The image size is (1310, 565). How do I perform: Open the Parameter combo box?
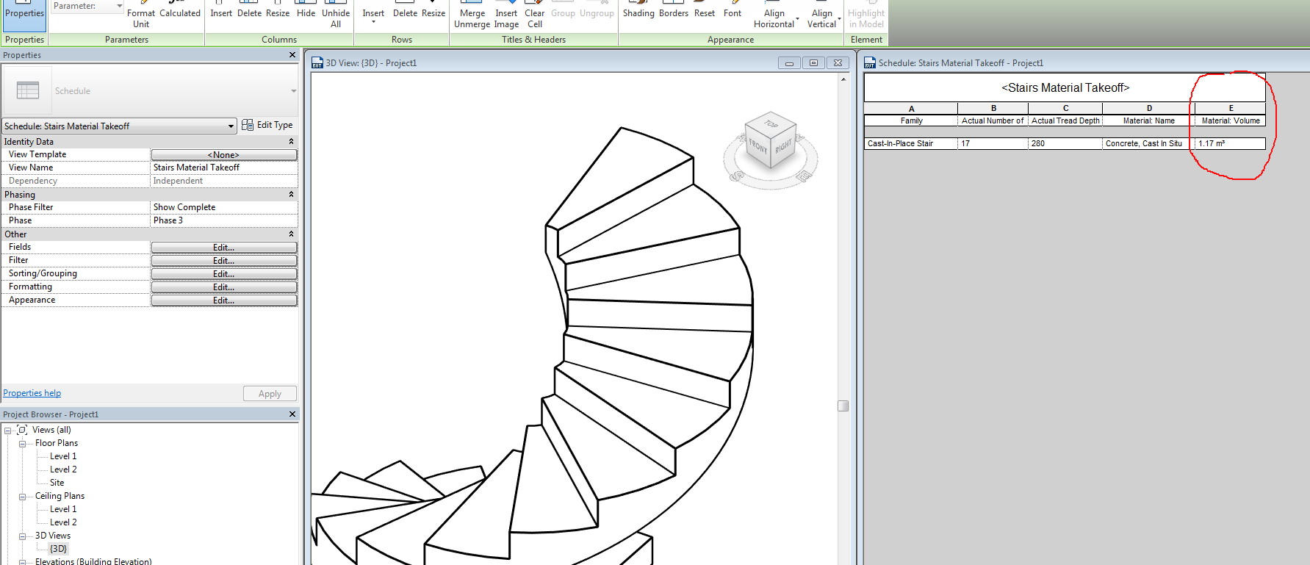(x=88, y=6)
